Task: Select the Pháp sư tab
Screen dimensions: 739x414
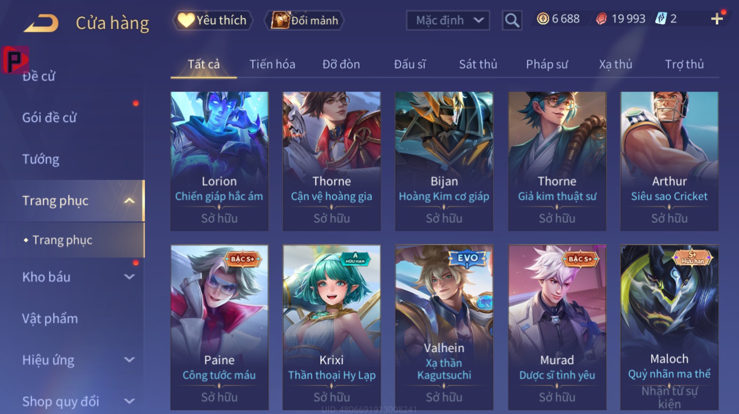Action: (x=547, y=64)
